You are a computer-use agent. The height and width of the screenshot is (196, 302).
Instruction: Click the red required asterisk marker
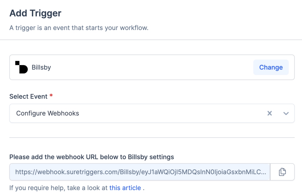click(x=51, y=96)
